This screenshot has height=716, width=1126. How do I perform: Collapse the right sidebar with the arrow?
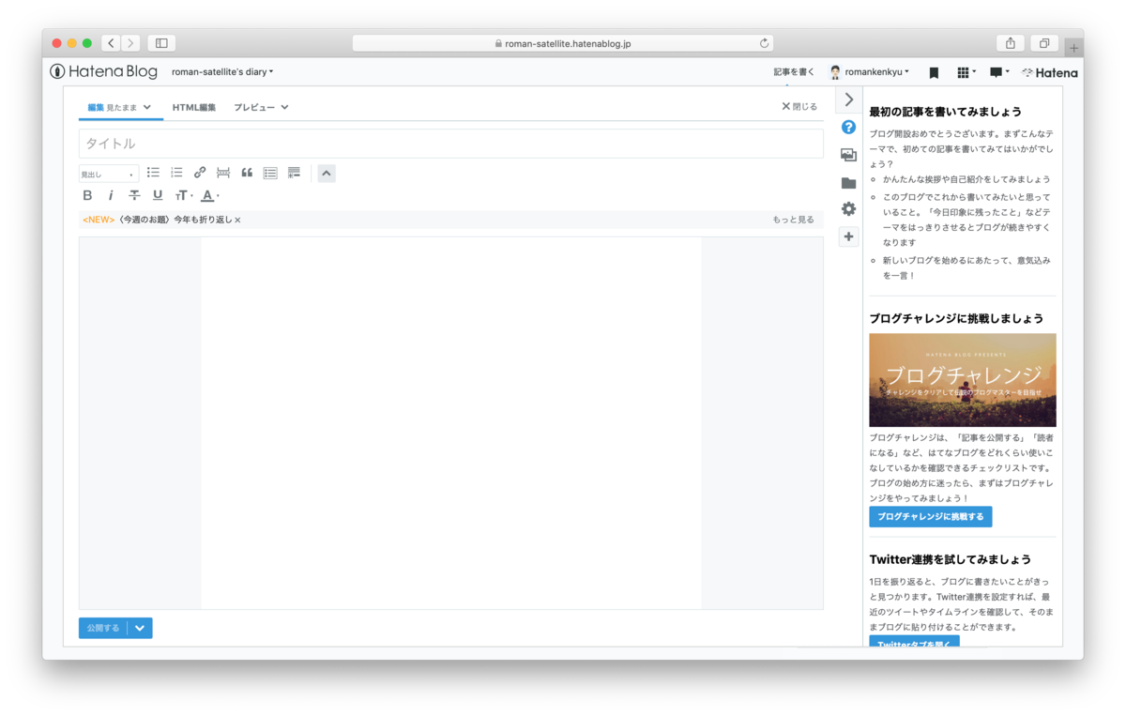pos(848,99)
